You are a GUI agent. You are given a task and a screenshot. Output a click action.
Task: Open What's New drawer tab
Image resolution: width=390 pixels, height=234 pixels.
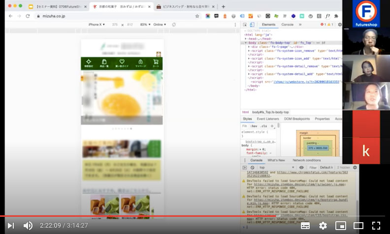[x=276, y=160]
